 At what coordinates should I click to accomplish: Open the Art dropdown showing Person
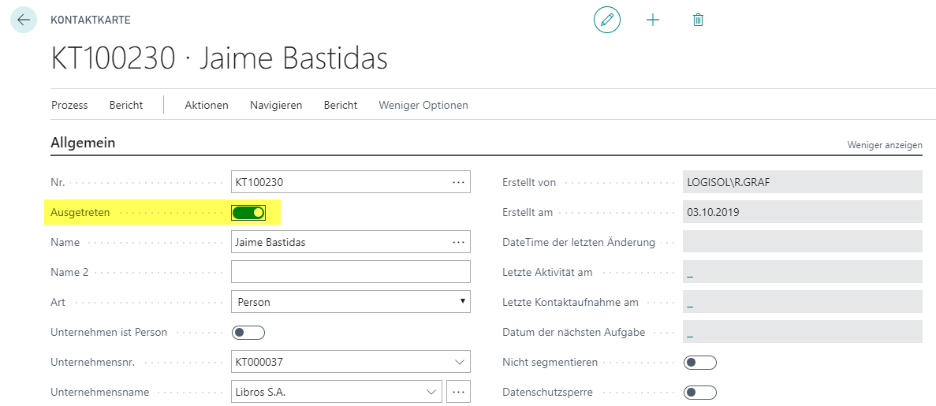350,302
